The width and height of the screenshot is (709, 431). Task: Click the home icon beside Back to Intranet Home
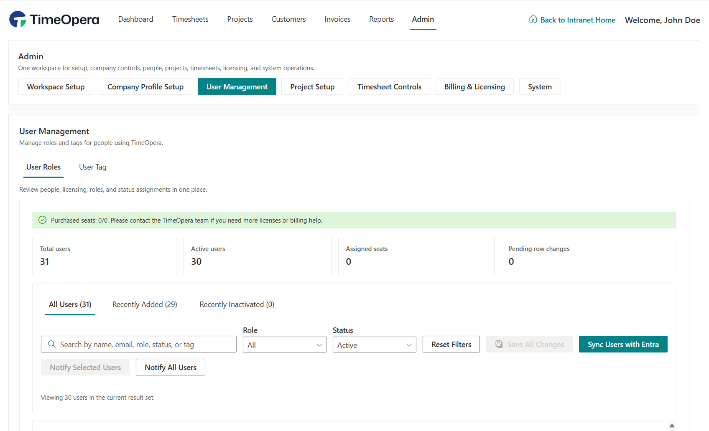pos(533,19)
